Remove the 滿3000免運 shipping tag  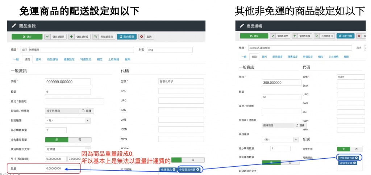(354, 163)
